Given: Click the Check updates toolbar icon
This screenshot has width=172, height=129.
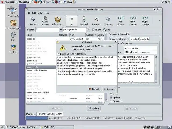Looking at the screenshot, I should 45,21.
